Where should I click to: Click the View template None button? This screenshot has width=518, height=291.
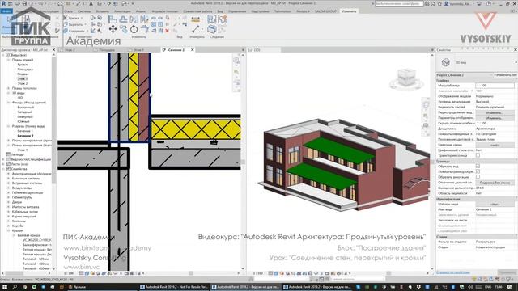point(495,205)
